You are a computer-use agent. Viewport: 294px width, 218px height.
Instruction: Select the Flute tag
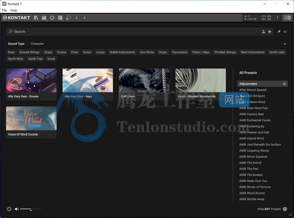click(75, 52)
